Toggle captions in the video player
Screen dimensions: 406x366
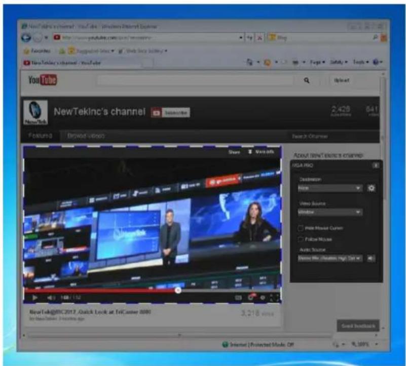coord(238,298)
